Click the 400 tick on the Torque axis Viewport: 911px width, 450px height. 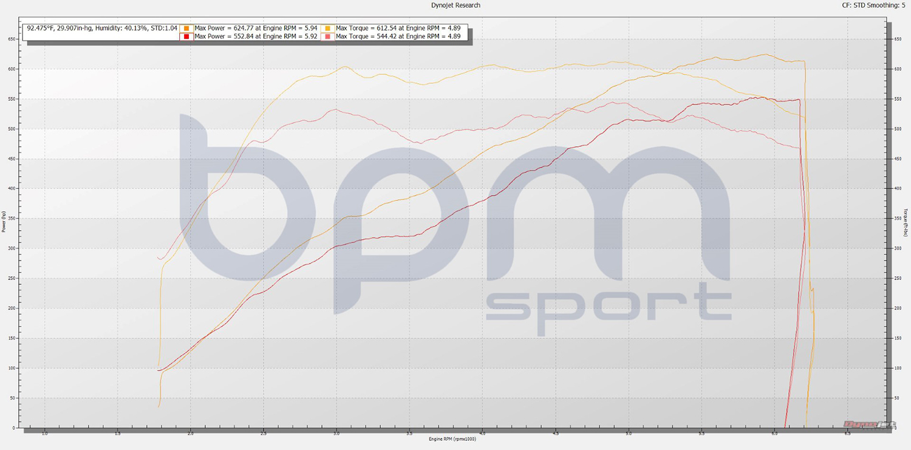[x=897, y=189]
